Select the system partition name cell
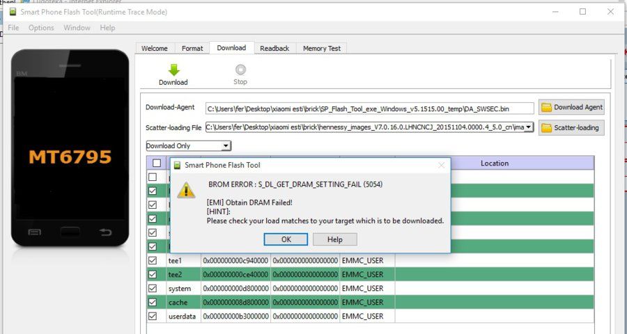Screen dimensions: 627x334 pyautogui.click(x=183, y=289)
